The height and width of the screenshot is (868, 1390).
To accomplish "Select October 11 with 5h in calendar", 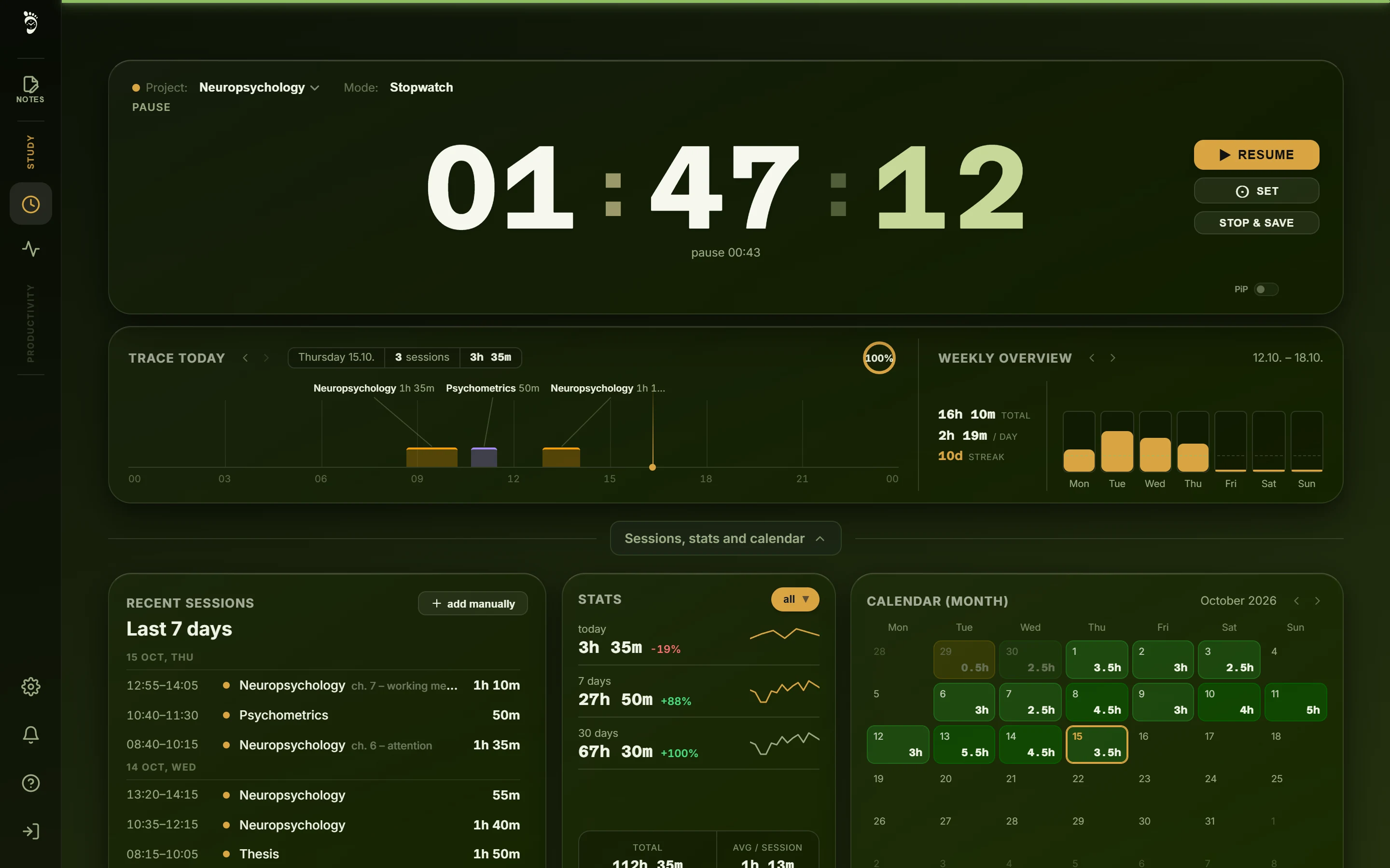I will [x=1295, y=702].
